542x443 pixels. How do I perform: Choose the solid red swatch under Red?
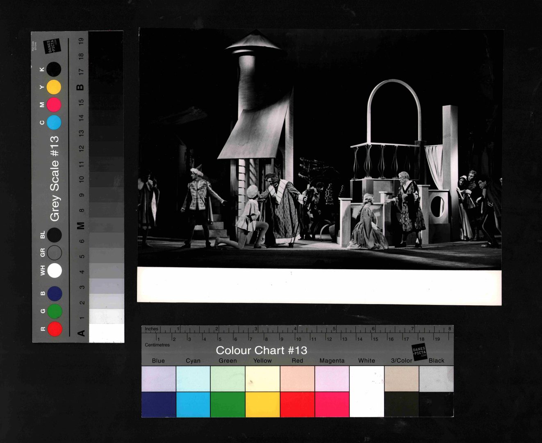pos(297,404)
